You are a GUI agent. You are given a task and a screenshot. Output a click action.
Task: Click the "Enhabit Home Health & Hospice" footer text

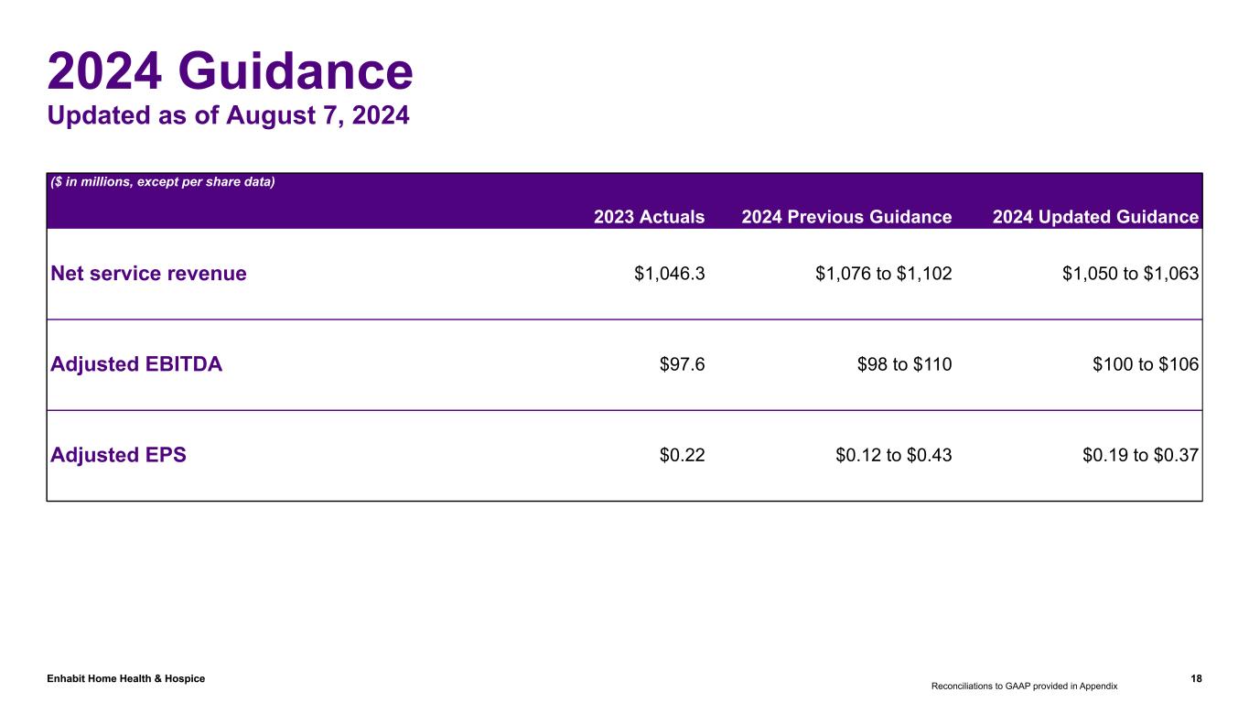(126, 678)
